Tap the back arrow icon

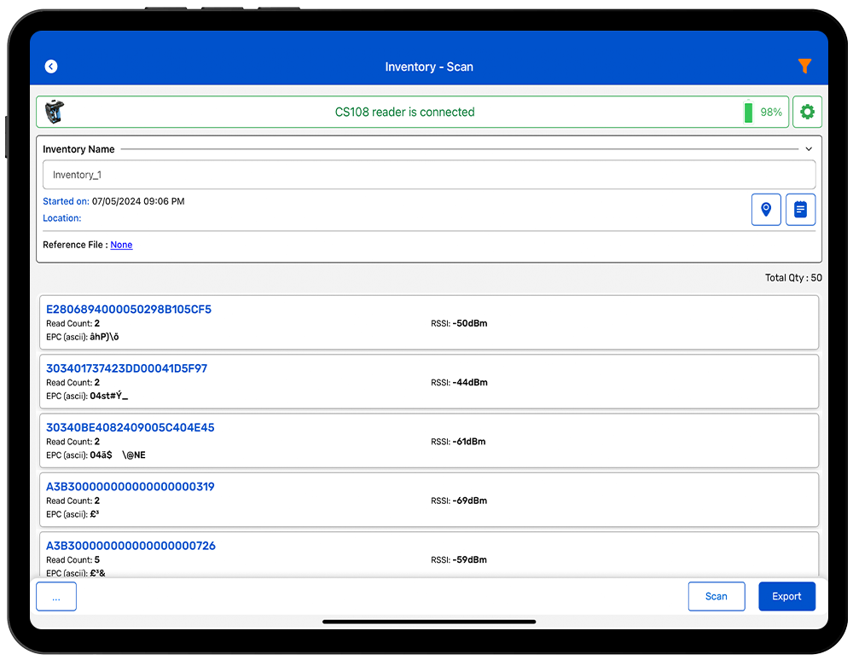51,67
